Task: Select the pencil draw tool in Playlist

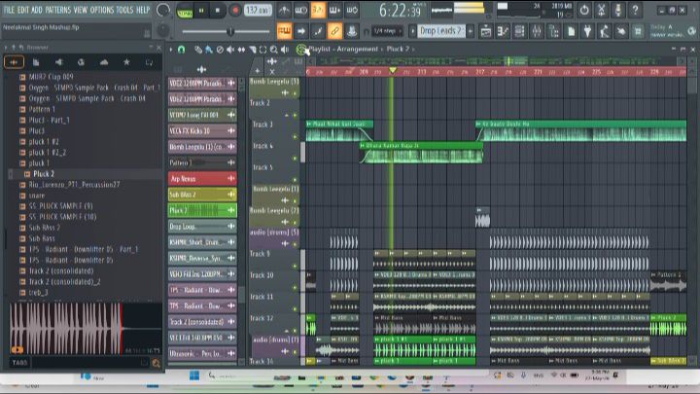Action: 198,50
